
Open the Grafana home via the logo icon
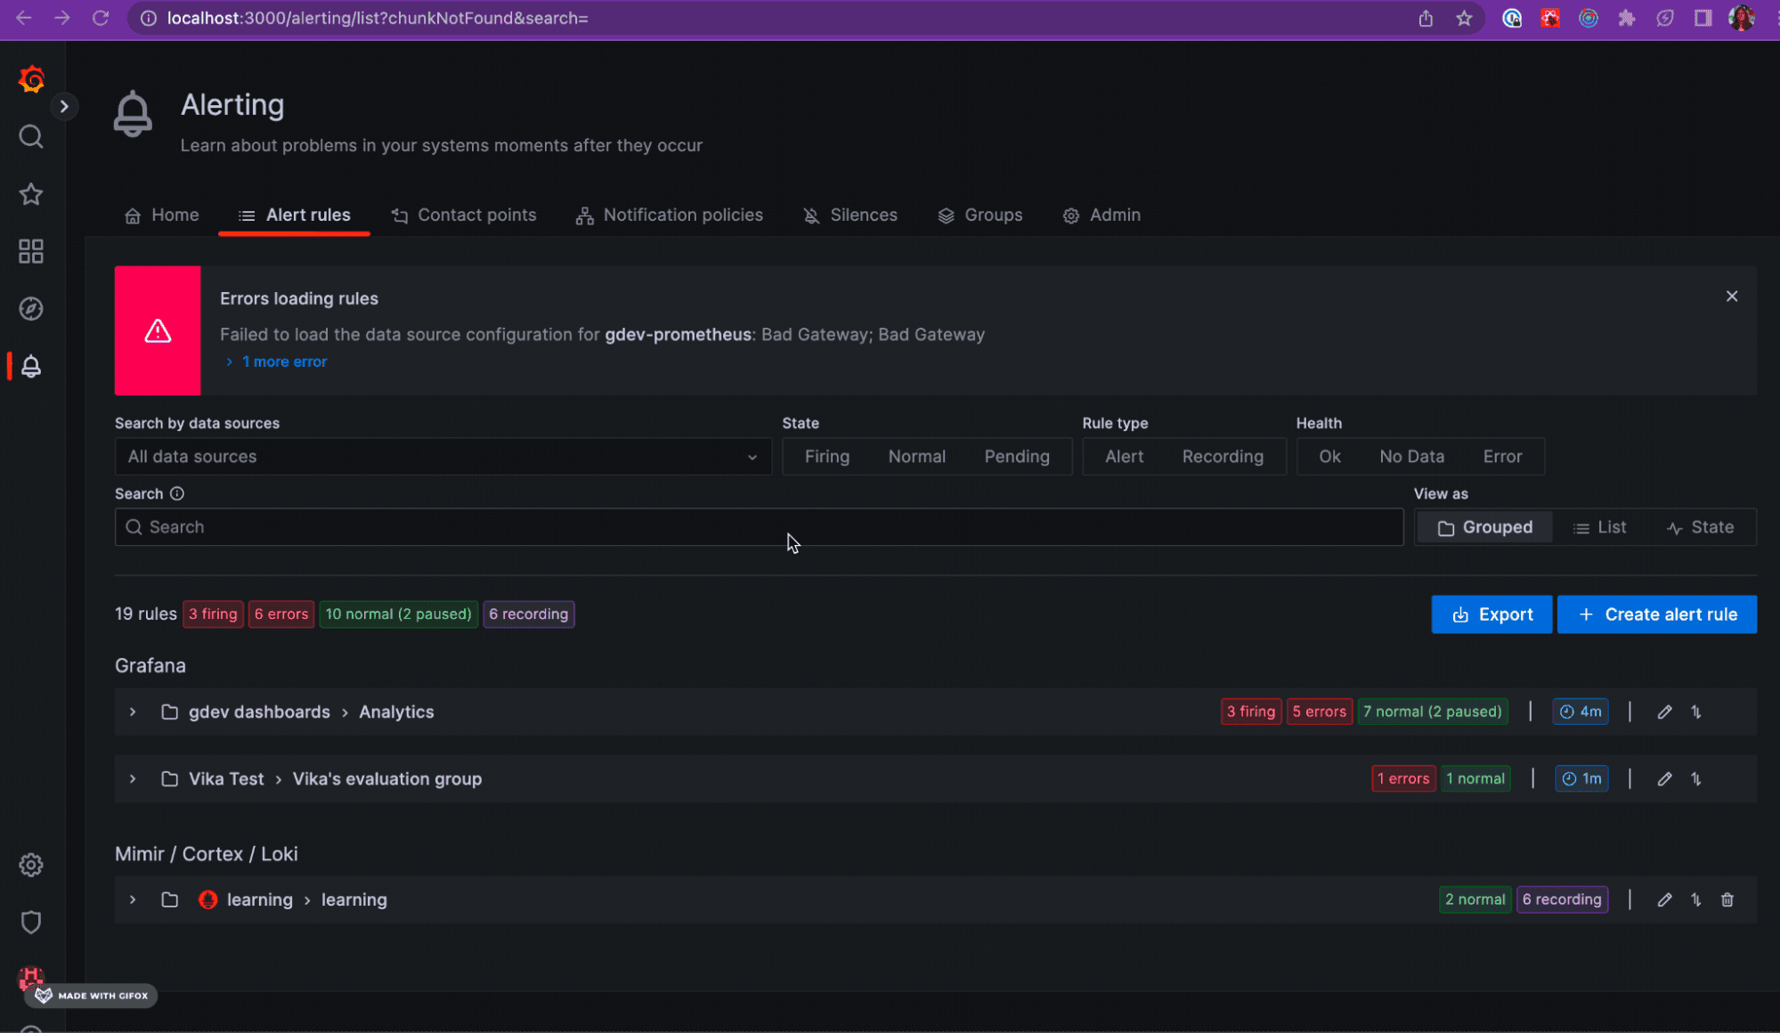[x=31, y=79]
